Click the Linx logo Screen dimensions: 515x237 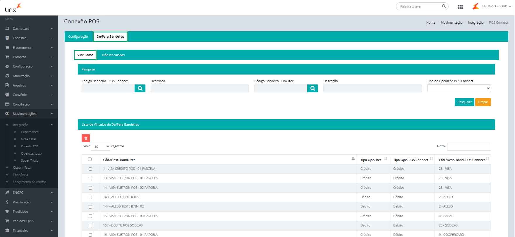pyautogui.click(x=13, y=8)
